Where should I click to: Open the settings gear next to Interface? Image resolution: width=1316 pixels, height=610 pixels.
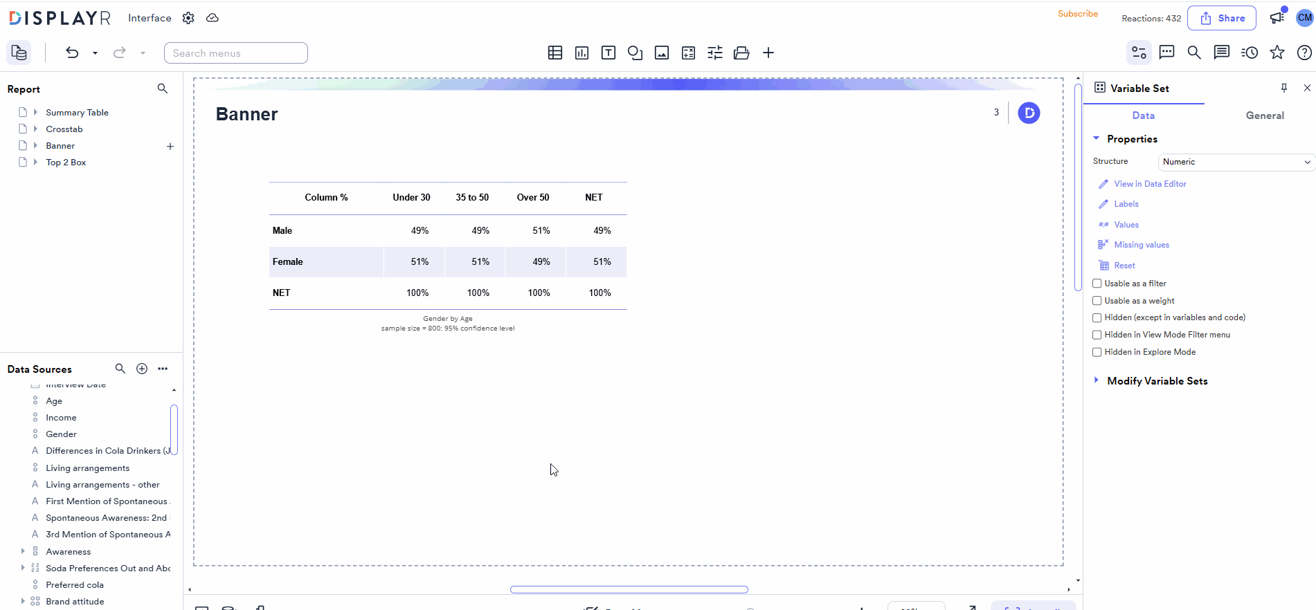[x=188, y=18]
